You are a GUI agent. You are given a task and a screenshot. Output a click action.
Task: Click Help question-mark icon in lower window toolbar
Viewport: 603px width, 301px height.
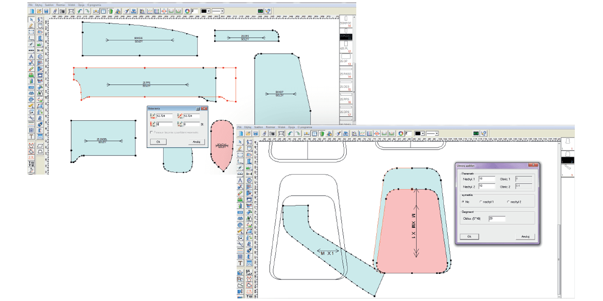(x=483, y=133)
